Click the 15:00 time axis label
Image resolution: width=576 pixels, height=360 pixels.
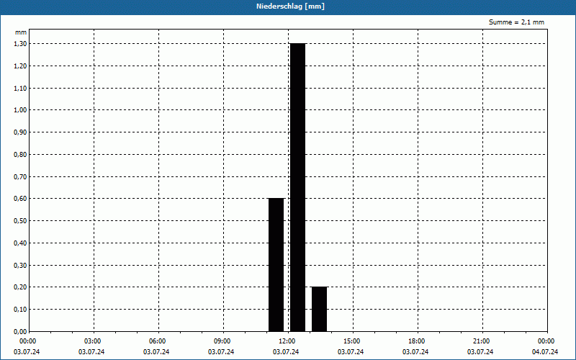(x=351, y=341)
